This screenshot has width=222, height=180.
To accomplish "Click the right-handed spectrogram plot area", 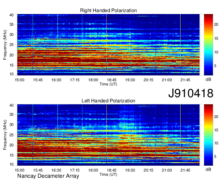I will pos(108,45).
